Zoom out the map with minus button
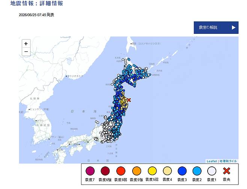 point(26,52)
